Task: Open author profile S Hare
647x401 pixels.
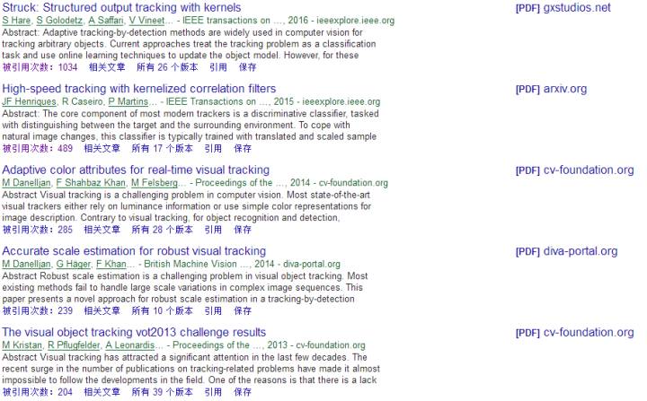Action: [16, 21]
